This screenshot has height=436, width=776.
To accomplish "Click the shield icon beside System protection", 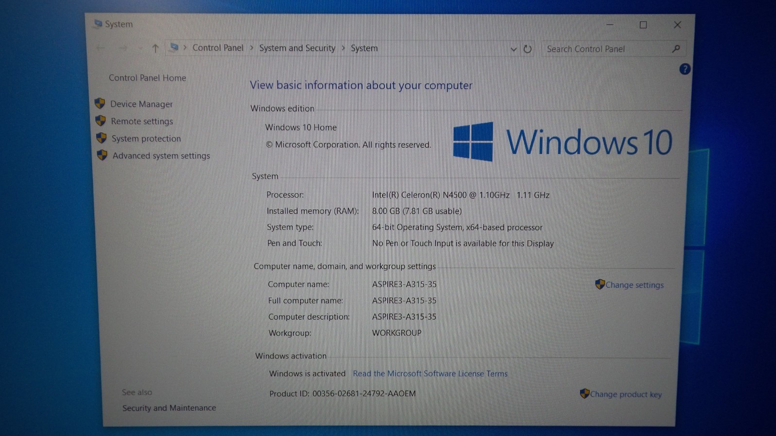I will pyautogui.click(x=101, y=138).
